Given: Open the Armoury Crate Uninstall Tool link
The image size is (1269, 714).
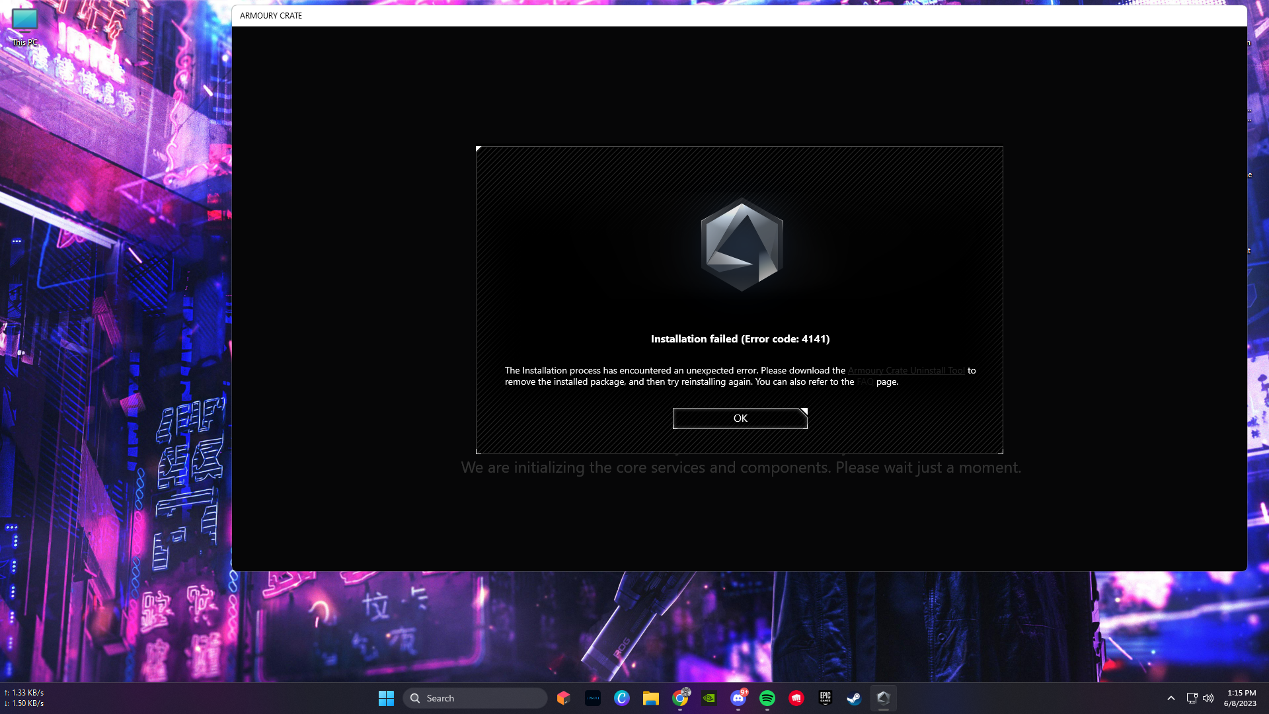Looking at the screenshot, I should [906, 370].
